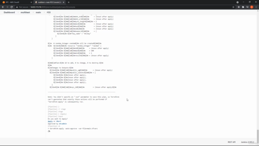Reload the Jenkins console page

point(12,7)
